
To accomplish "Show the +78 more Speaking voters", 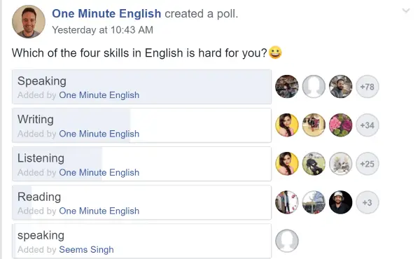I will point(367,87).
